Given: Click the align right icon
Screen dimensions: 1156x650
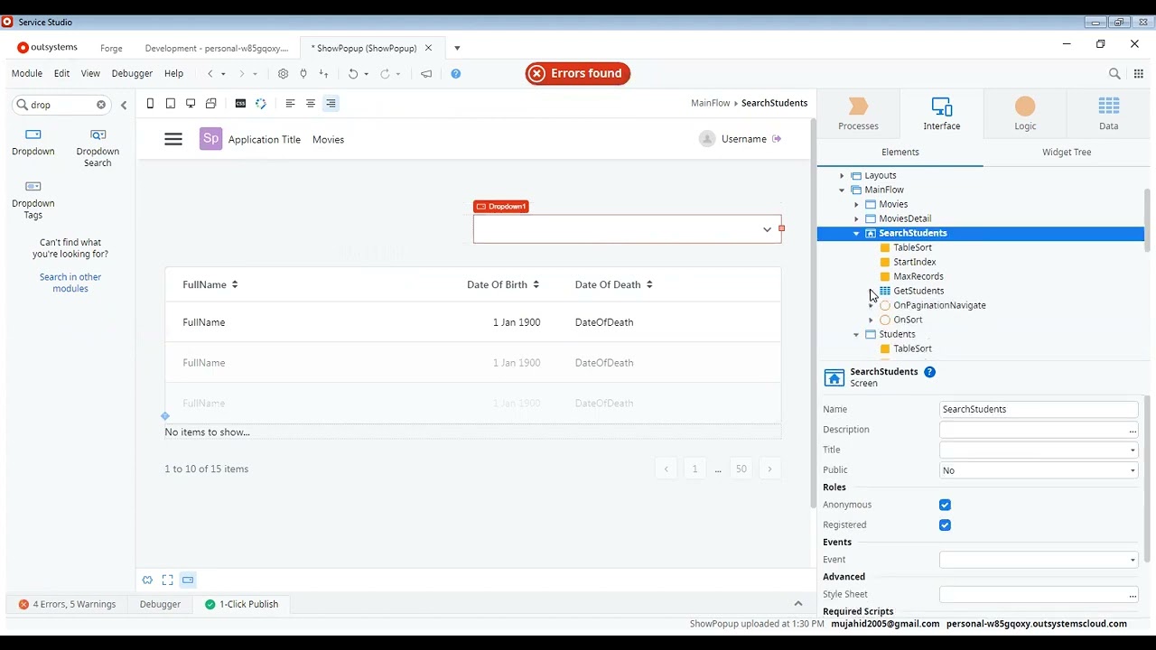Looking at the screenshot, I should click(331, 104).
